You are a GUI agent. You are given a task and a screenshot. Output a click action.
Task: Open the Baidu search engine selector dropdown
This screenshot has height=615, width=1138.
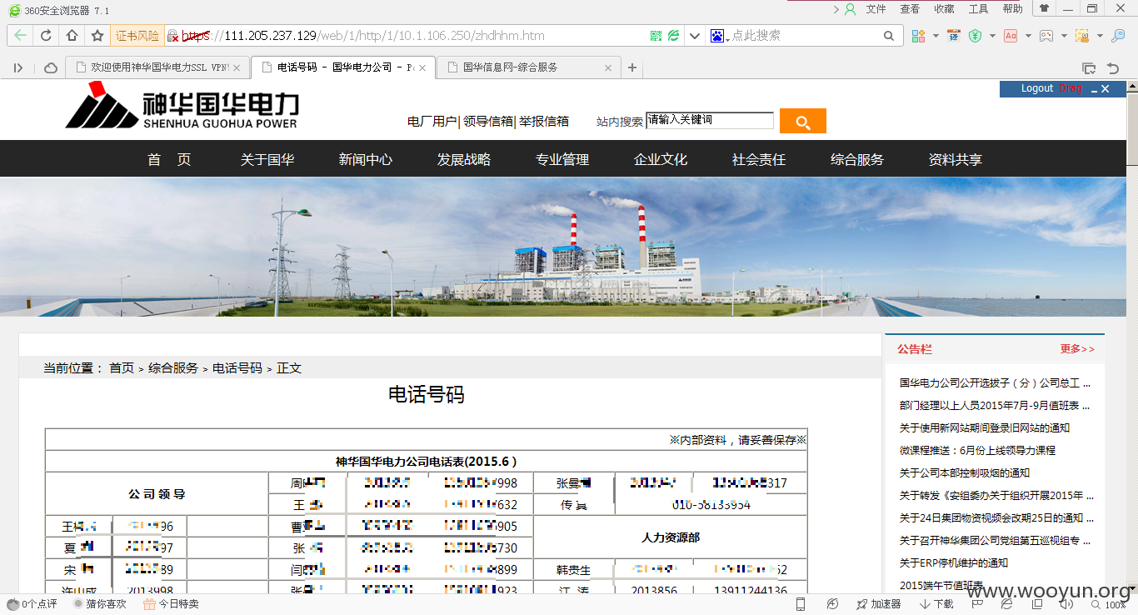click(719, 36)
